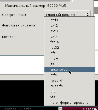
Task: Select xfs file system entry
Action: 70,97
